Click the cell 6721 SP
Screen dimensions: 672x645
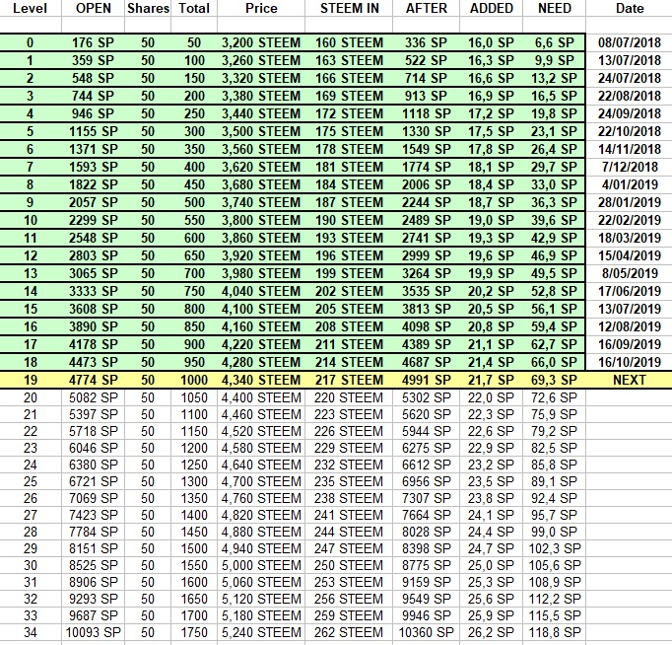[93, 481]
